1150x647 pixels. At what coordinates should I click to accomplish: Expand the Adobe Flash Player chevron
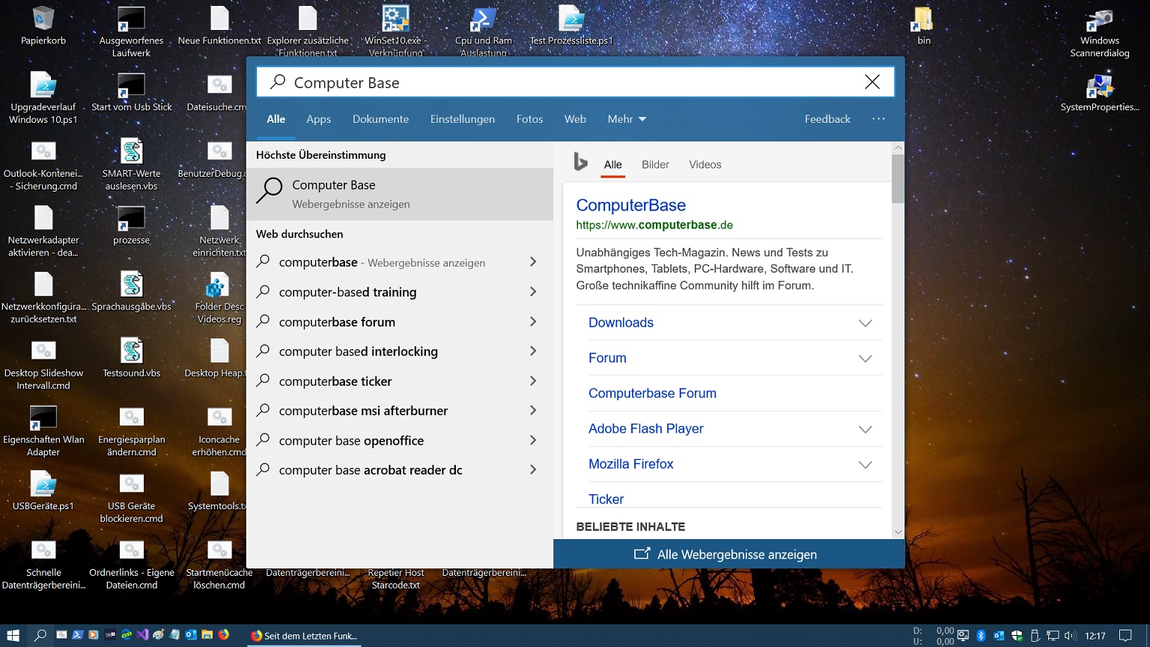pos(865,429)
